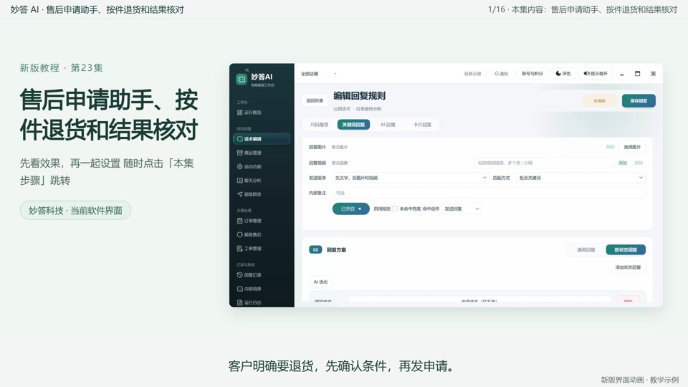Switch to the 尺码推荐 tab
688x387 pixels.
[x=319, y=125]
